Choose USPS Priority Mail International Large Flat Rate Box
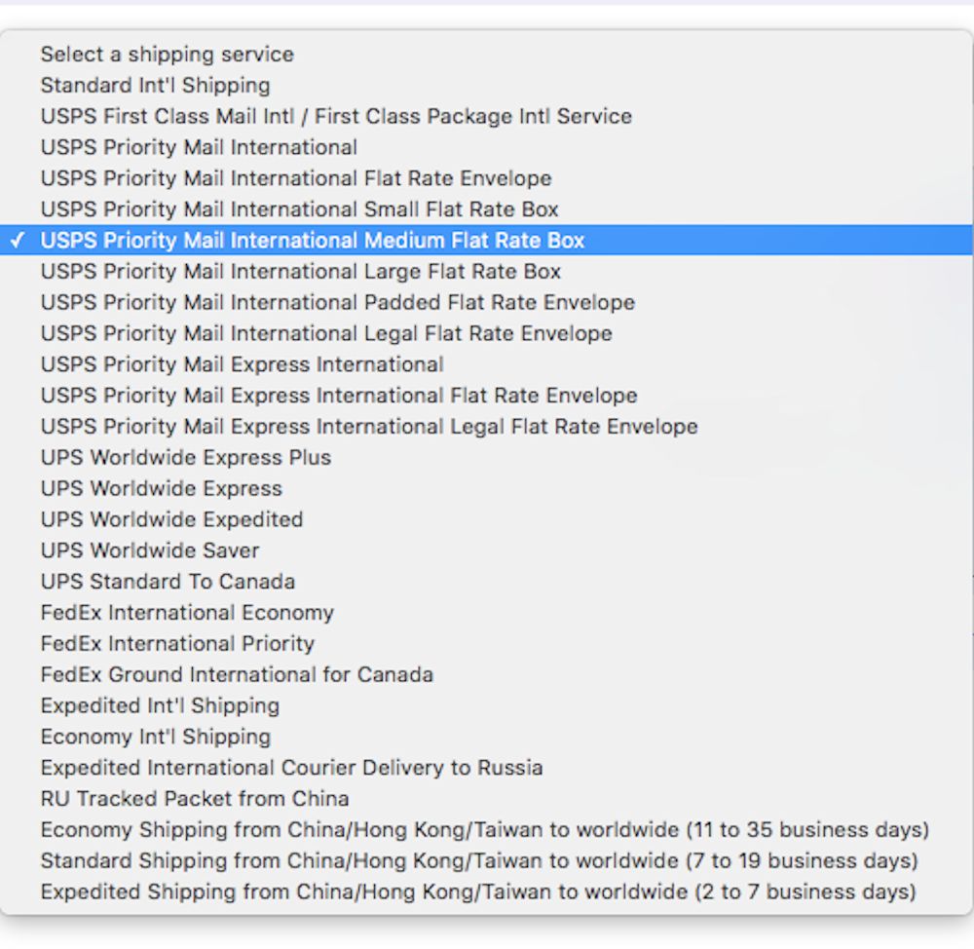Viewport: 974px width, 949px height. tap(486, 271)
